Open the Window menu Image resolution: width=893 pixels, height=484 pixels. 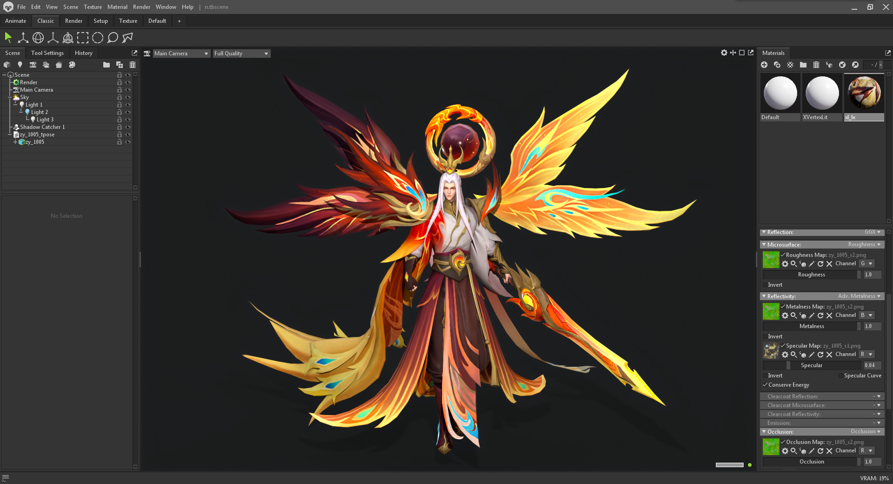coord(166,7)
